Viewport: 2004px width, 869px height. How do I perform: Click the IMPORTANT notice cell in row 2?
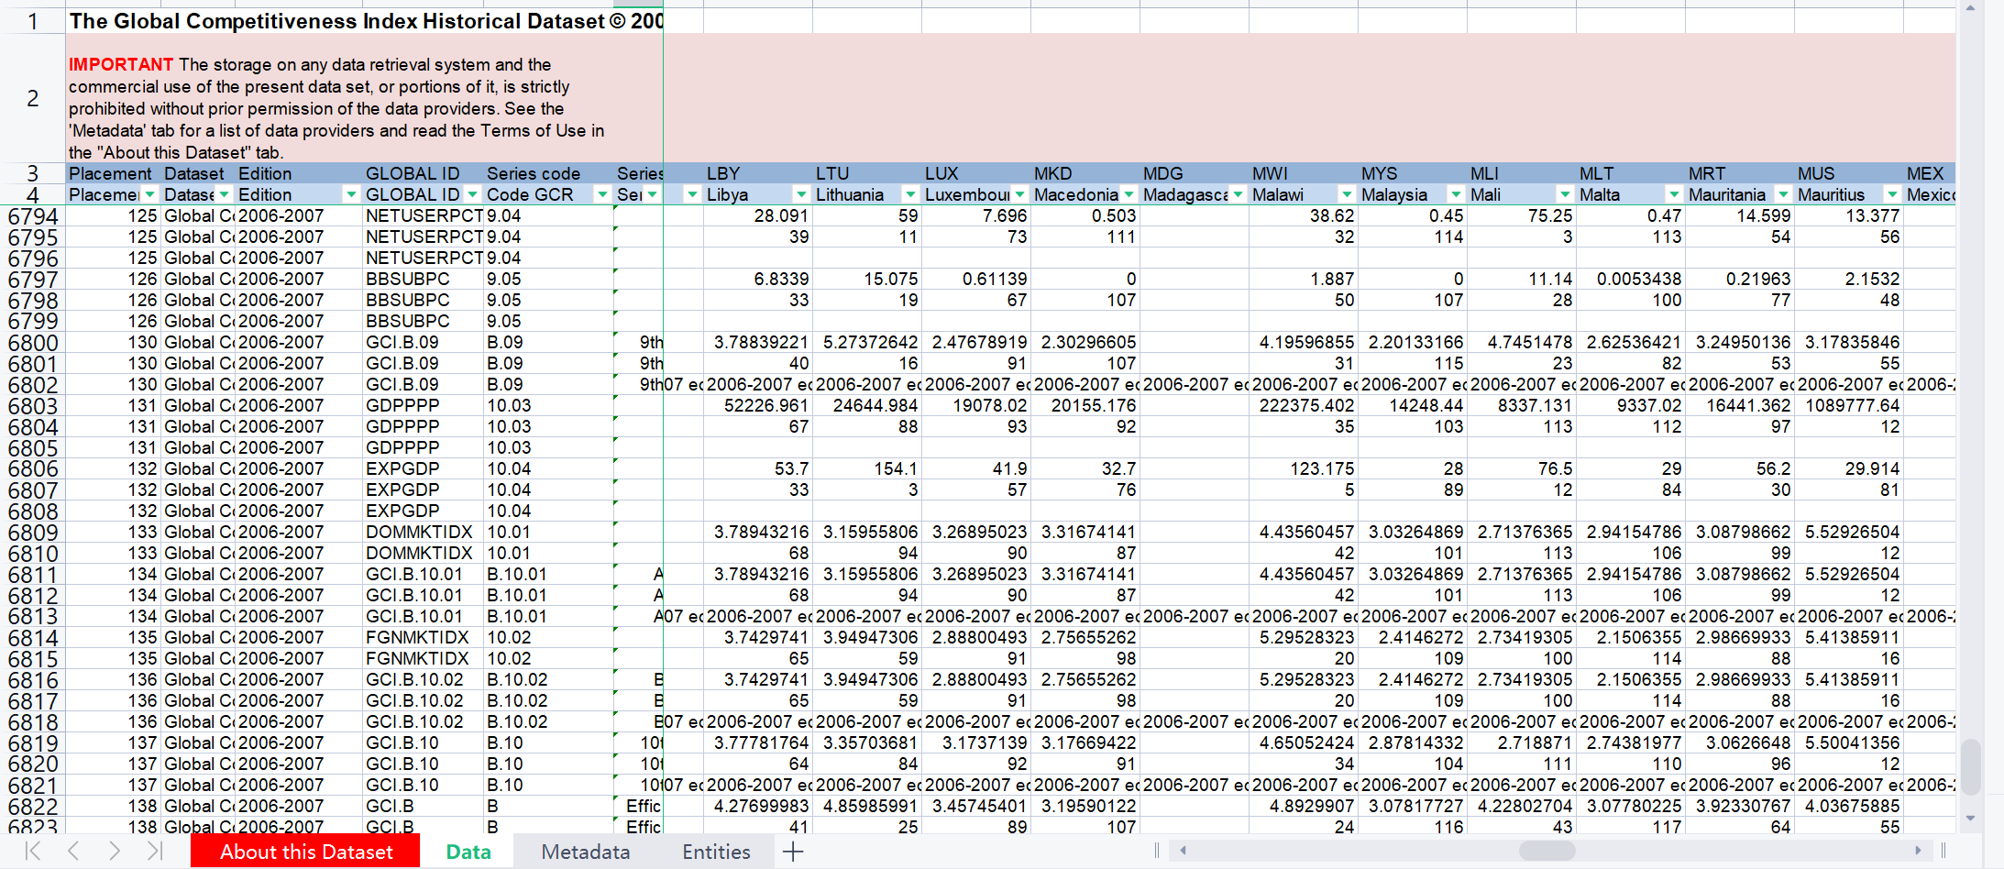tap(365, 99)
